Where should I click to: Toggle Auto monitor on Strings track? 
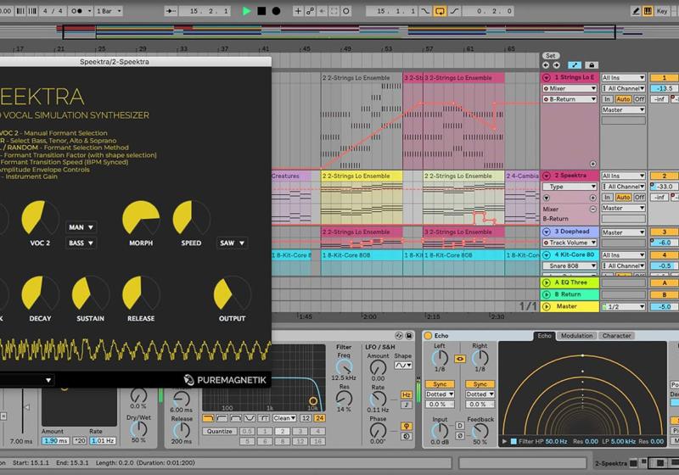click(622, 99)
